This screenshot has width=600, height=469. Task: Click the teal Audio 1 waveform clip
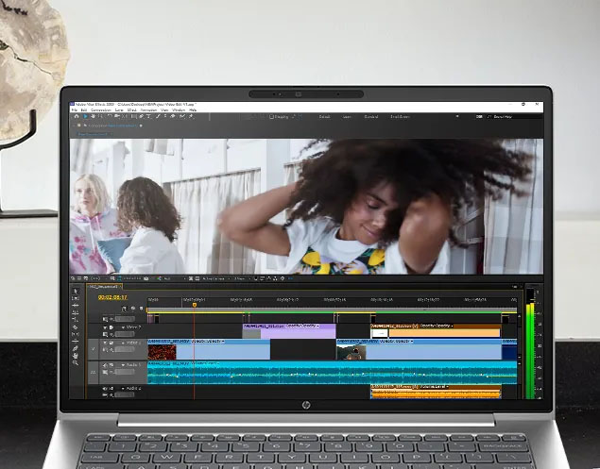pyautogui.click(x=333, y=373)
